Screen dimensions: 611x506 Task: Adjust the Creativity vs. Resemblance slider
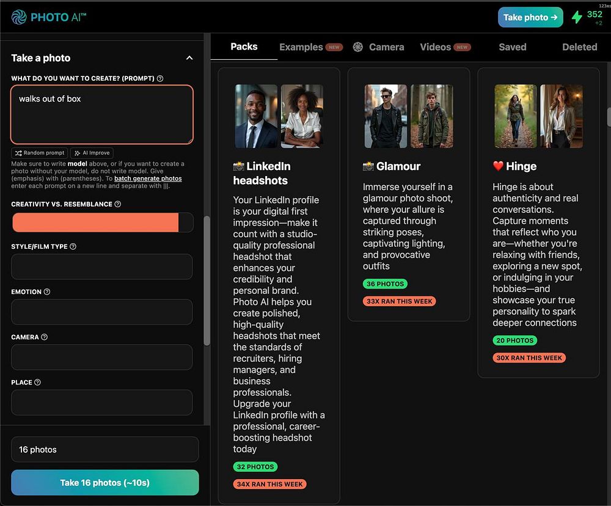[103, 222]
